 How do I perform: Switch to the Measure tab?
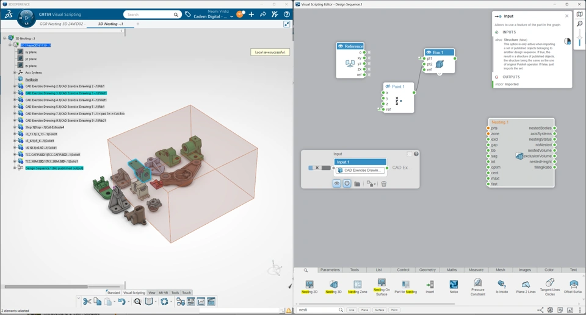476,269
